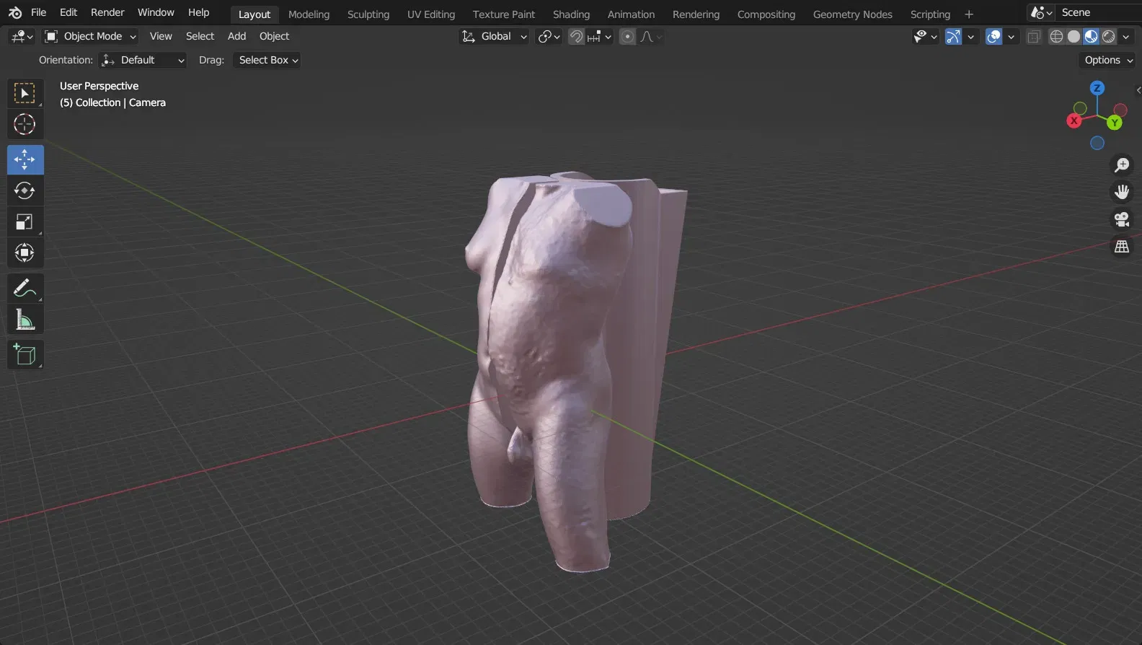Toggle the camera view icon
1142x645 pixels.
(1122, 219)
